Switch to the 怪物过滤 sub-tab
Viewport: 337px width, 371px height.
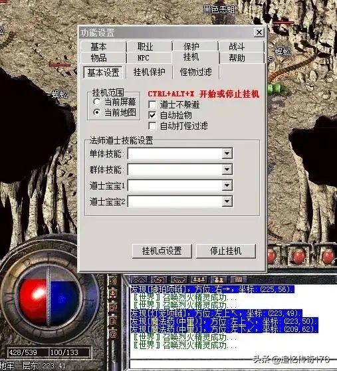[x=196, y=72]
